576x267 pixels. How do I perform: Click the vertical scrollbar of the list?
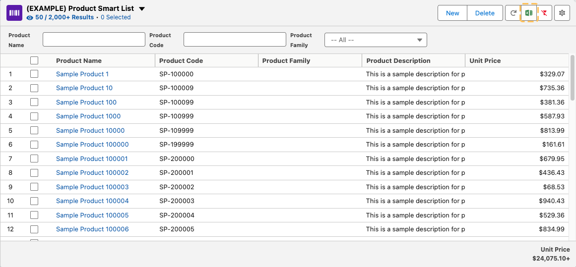pyautogui.click(x=572, y=74)
